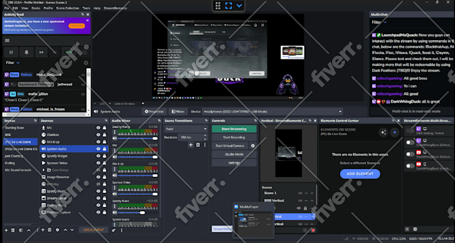
Task: Open Multi-Stream settings gear
Action: (415, 229)
